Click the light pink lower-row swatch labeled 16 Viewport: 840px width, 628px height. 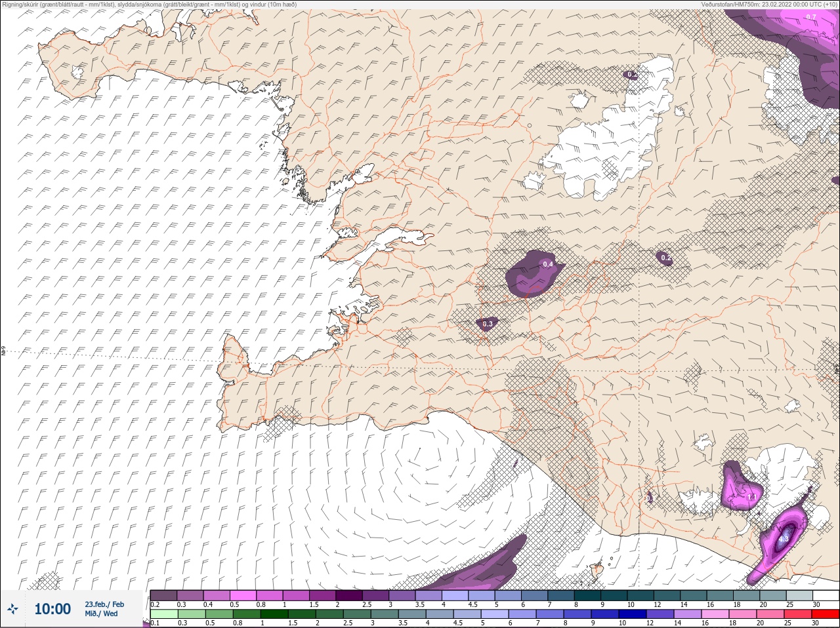[716, 614]
